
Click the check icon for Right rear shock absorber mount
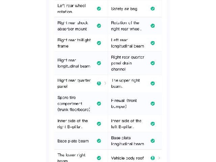pyautogui.click(x=99, y=26)
